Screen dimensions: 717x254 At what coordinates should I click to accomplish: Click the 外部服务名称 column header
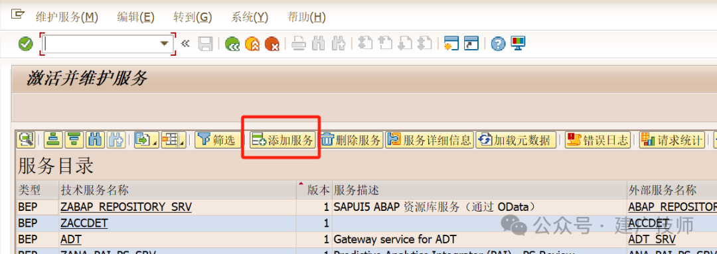[672, 190]
